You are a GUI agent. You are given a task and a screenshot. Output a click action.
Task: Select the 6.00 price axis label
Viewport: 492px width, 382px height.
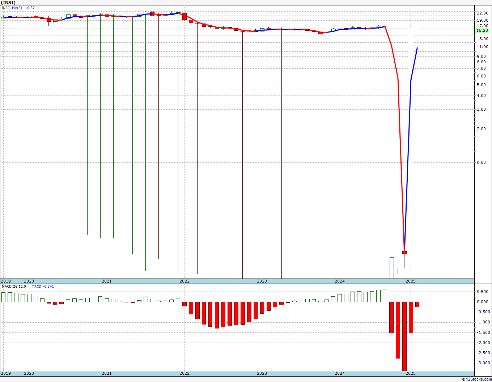pos(482,76)
